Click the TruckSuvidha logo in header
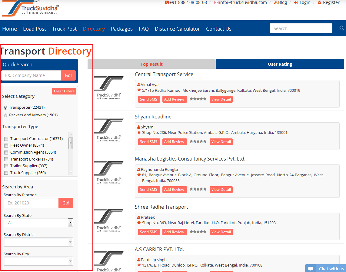Screen dimensions: 346x272 click(x=30, y=8)
